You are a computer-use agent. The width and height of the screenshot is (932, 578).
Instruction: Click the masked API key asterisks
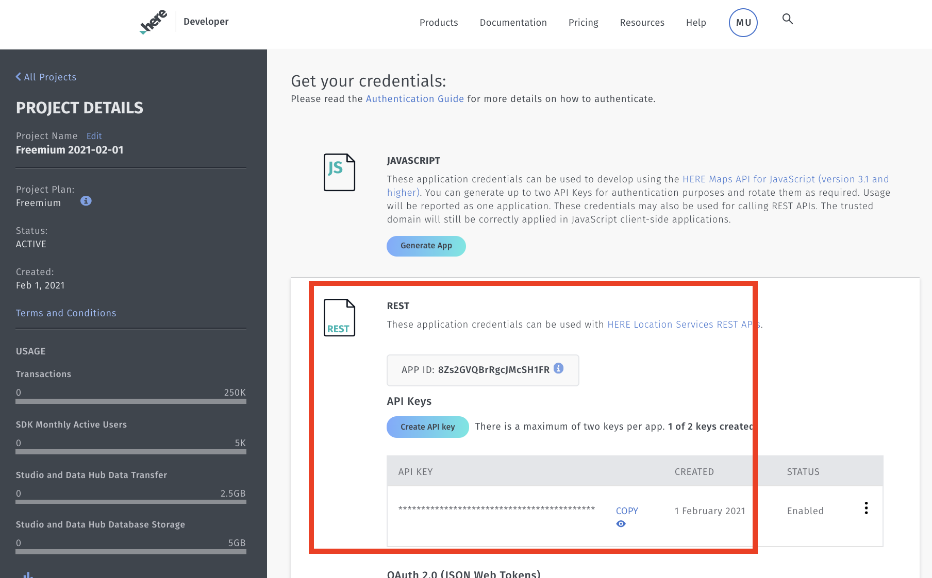(x=496, y=509)
